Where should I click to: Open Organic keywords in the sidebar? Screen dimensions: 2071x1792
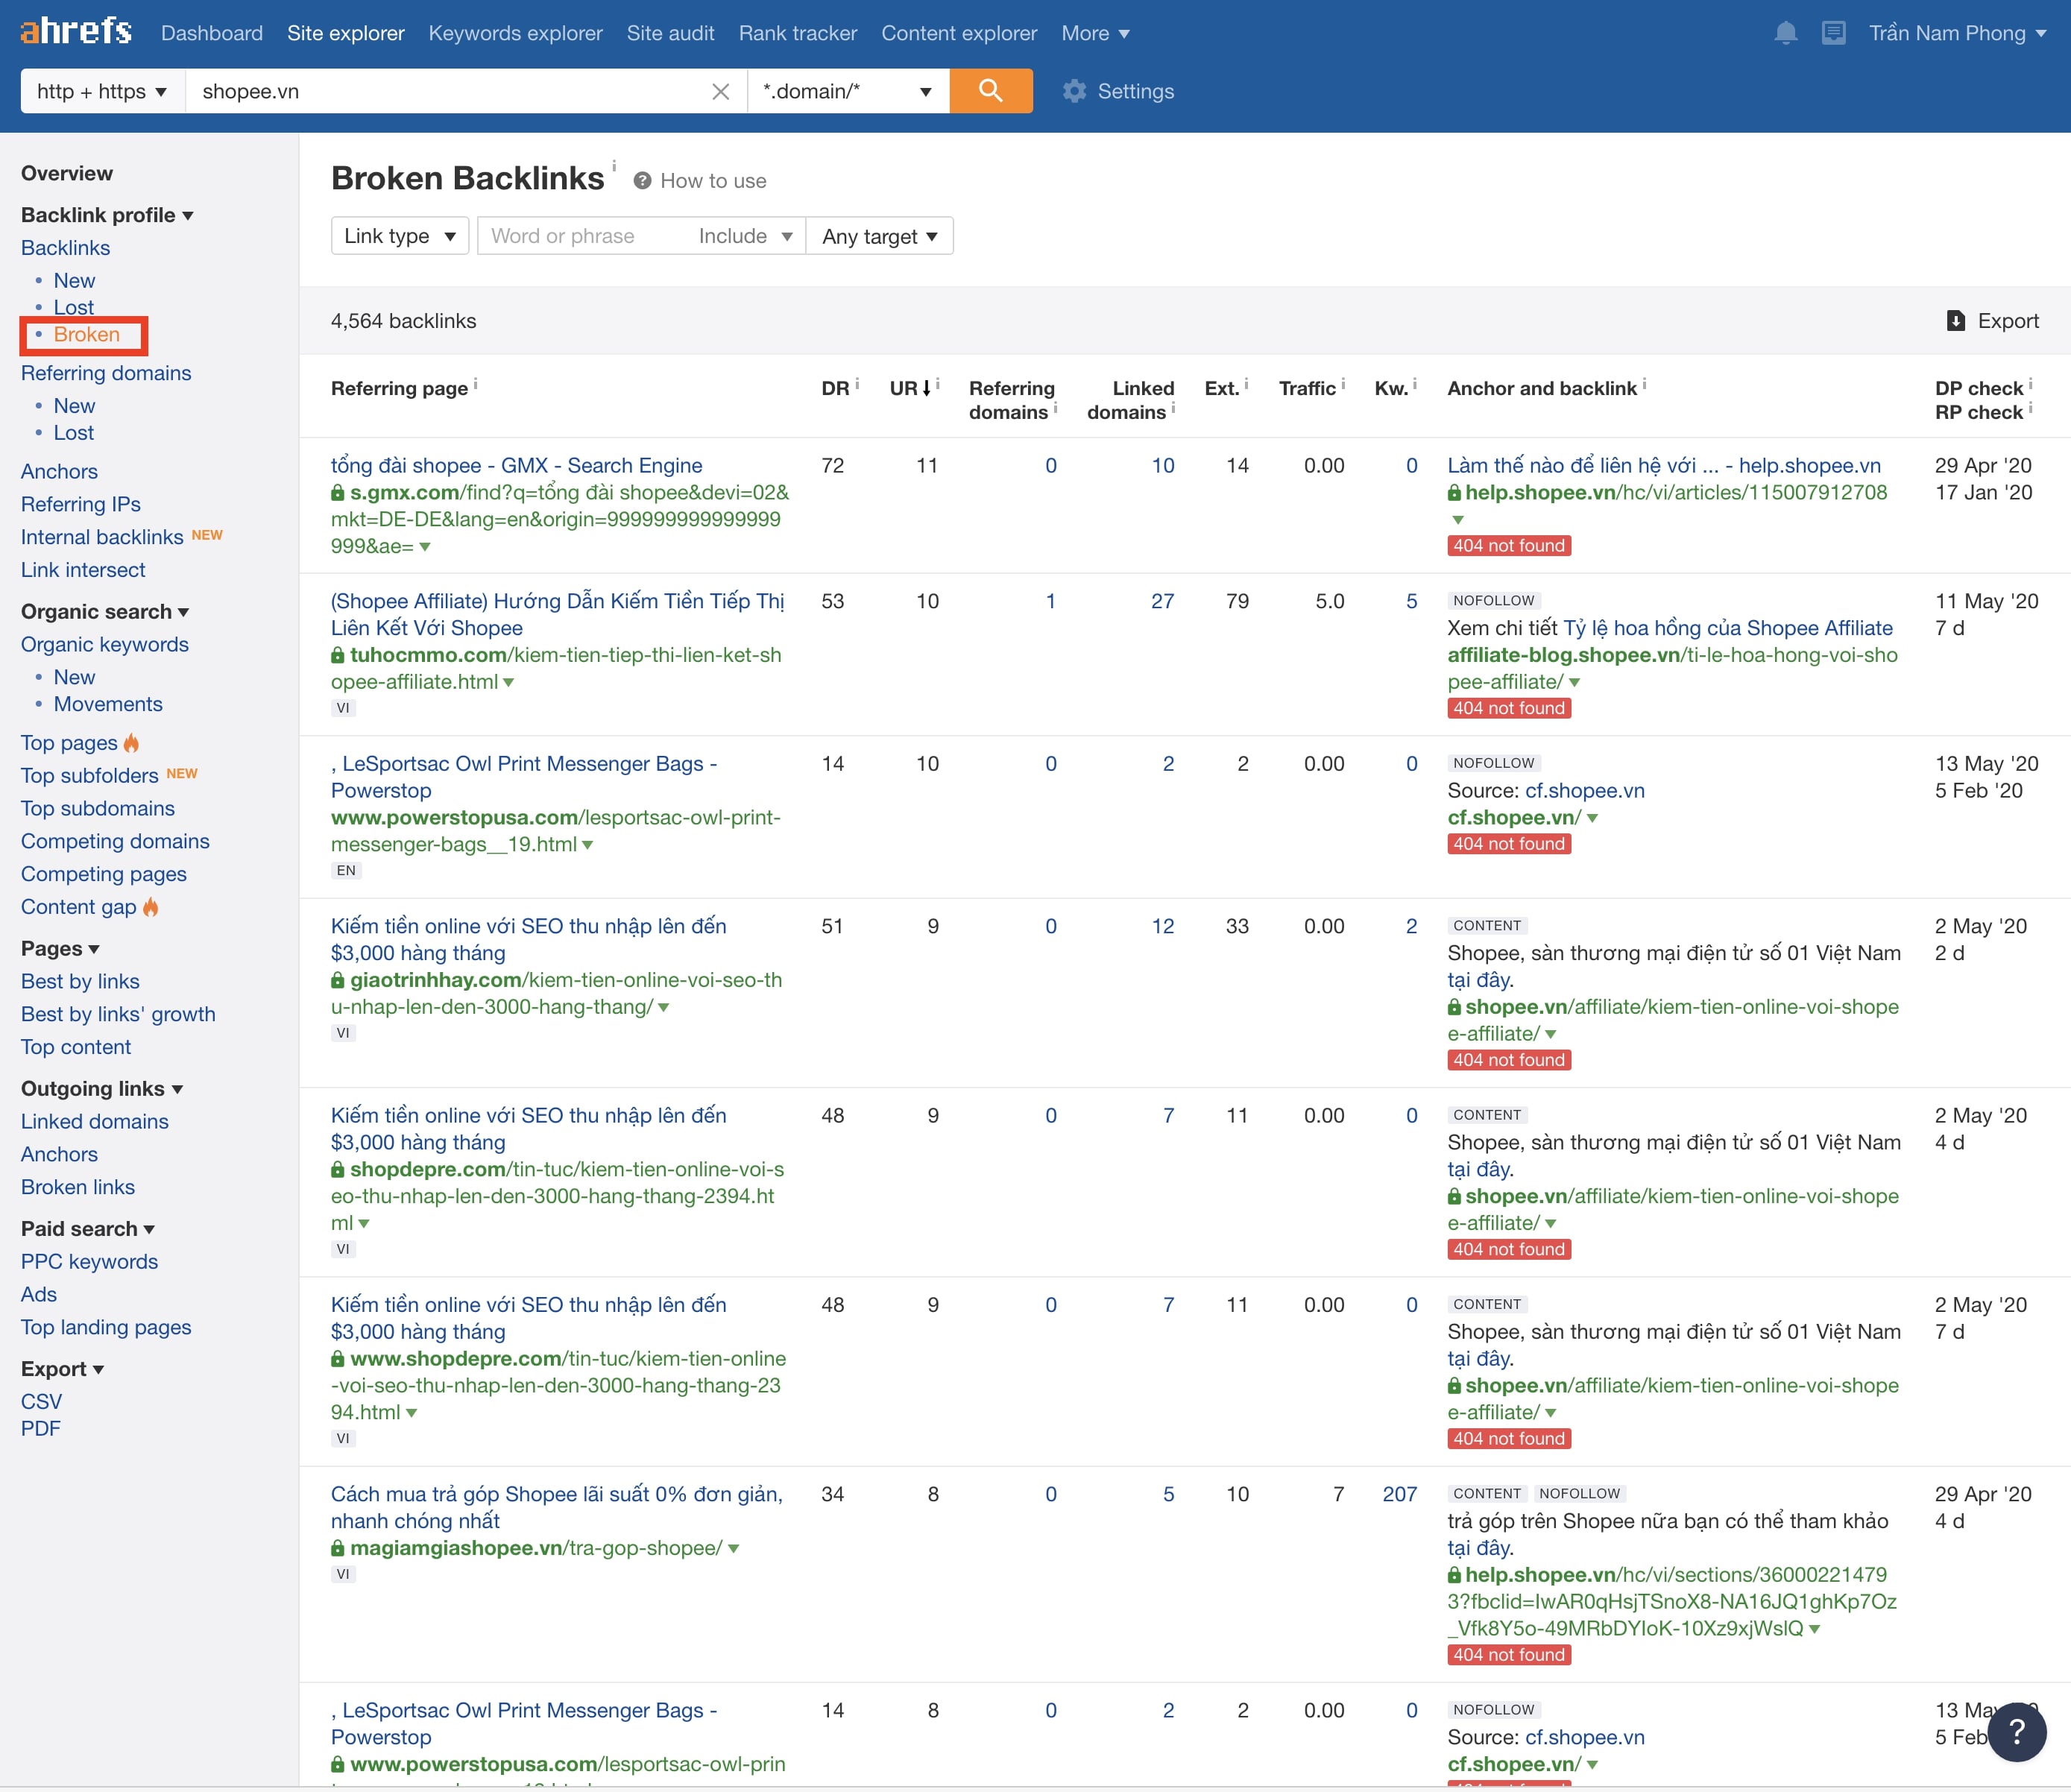click(105, 645)
